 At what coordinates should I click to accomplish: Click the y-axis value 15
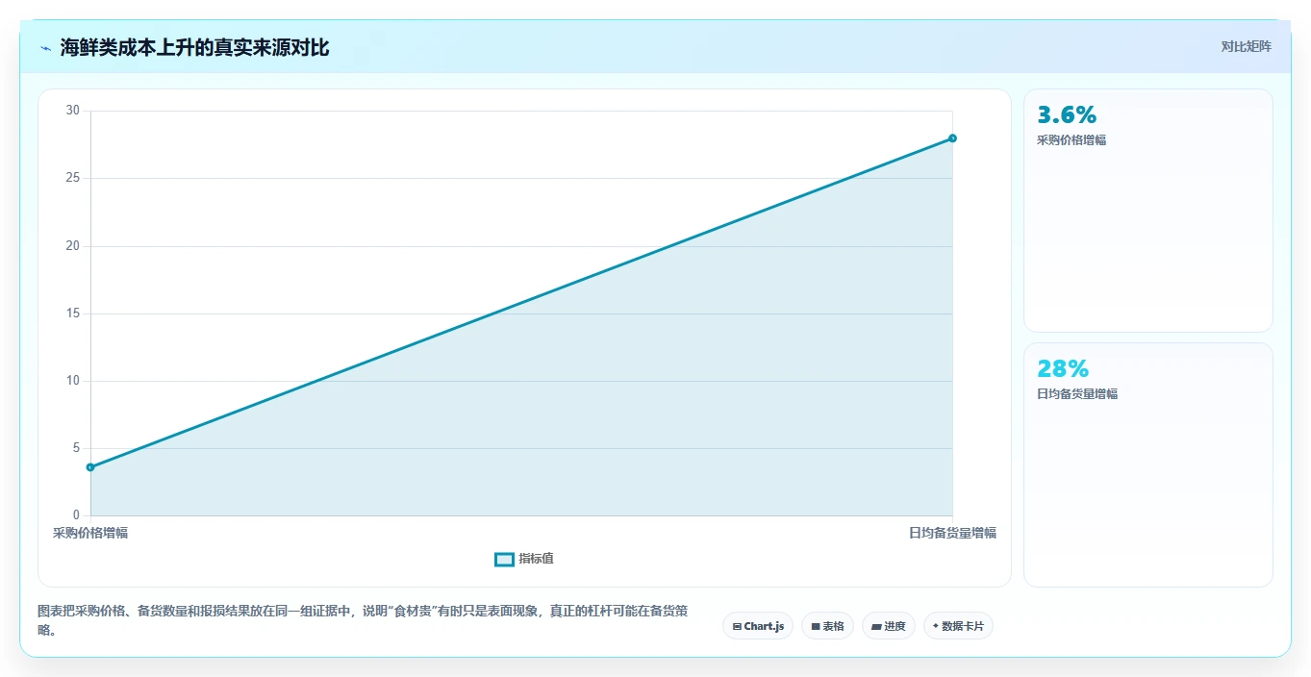tap(73, 313)
